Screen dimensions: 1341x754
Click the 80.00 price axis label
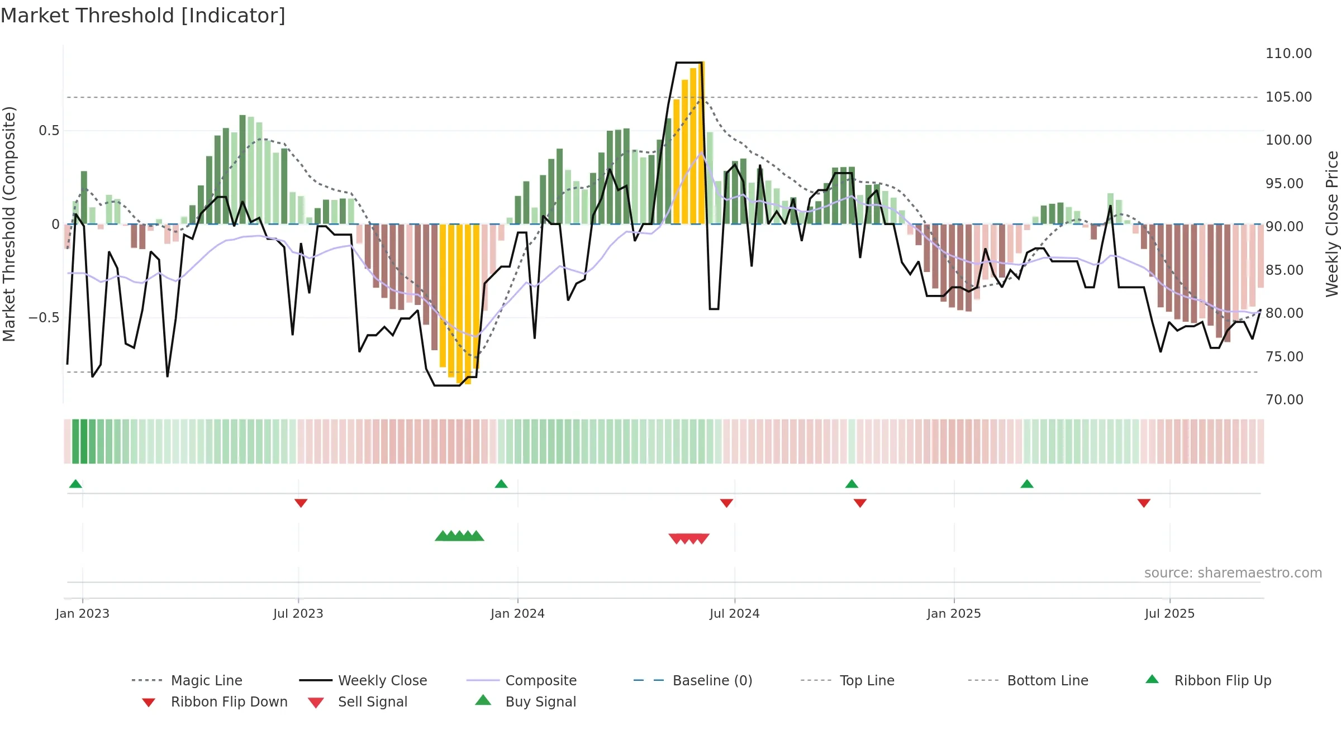tap(1285, 313)
